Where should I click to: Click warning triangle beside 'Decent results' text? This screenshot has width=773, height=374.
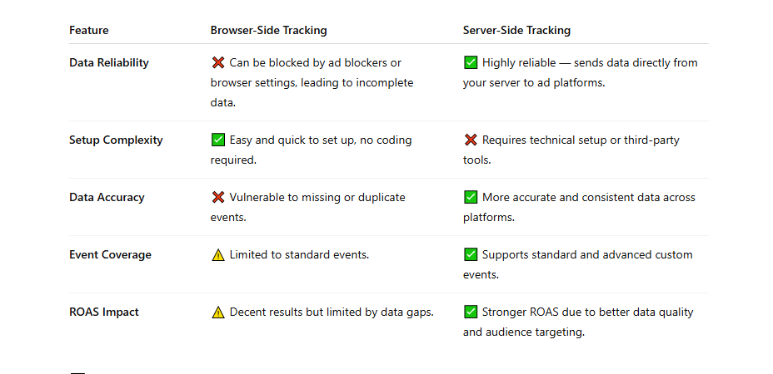click(218, 312)
